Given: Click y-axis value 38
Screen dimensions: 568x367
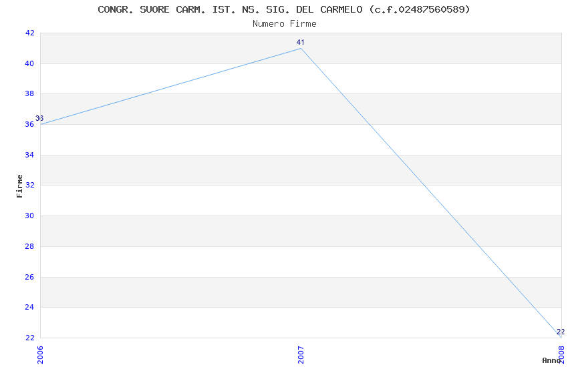Looking at the screenshot, I should click(x=29, y=93).
